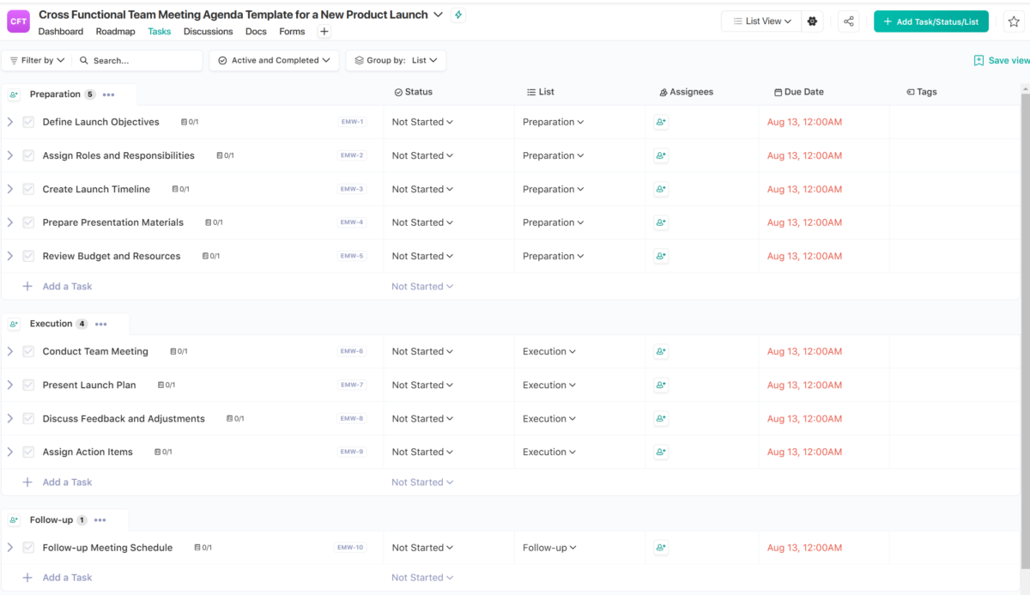Click the star icon to favorite this view
The width and height of the screenshot is (1030, 595).
[x=1014, y=21]
